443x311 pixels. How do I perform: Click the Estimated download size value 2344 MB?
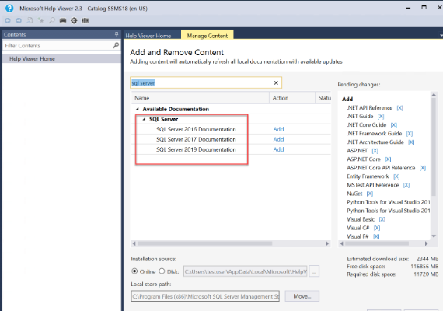[427, 259]
